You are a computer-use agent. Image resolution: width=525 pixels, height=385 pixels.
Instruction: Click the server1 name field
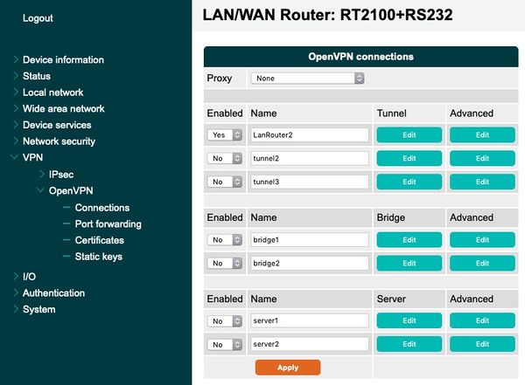click(x=310, y=321)
